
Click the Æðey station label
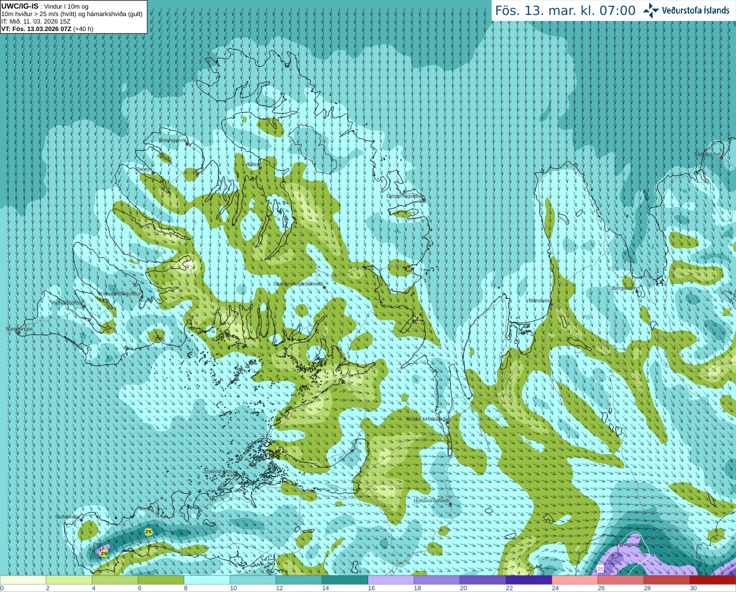(253, 164)
